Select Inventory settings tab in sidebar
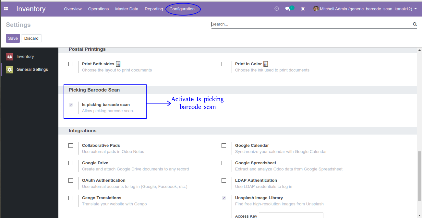422x218 pixels. (29, 57)
